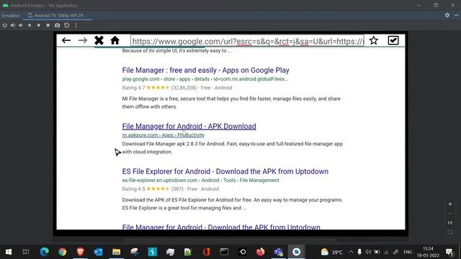The width and height of the screenshot is (461, 259).
Task: Open the emulator snapshots clock icon
Action: [x=67, y=25]
